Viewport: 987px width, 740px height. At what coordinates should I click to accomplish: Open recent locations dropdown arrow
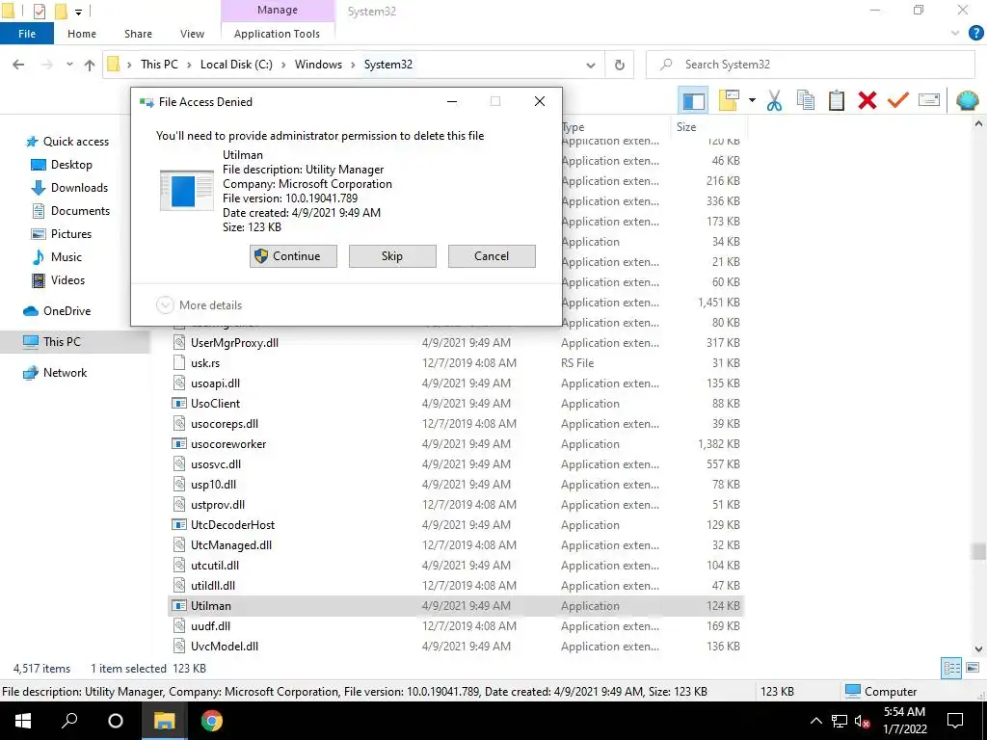69,65
